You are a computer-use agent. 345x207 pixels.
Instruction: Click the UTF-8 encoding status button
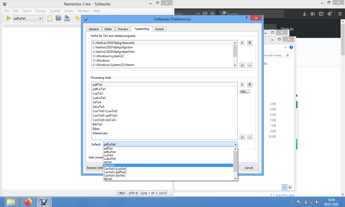click(x=133, y=193)
